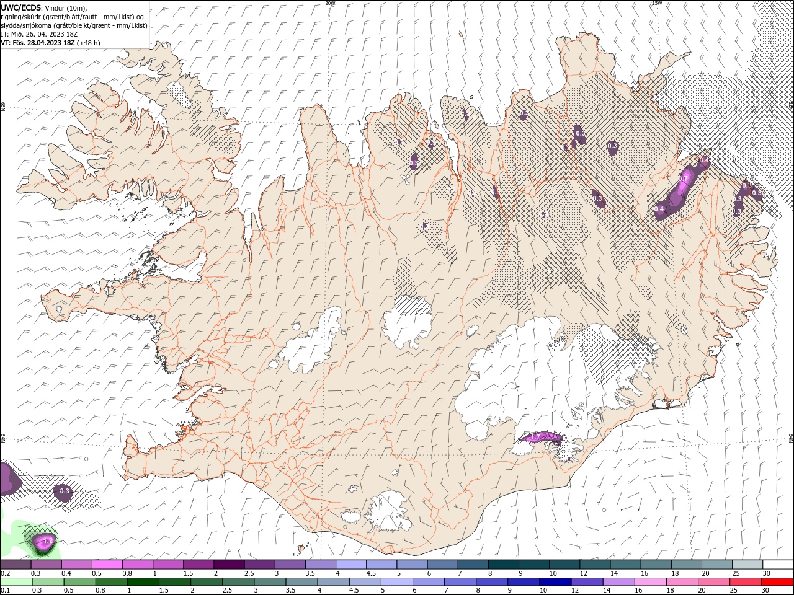Click the 'rigning/skúrir' legend description line

tap(73, 17)
